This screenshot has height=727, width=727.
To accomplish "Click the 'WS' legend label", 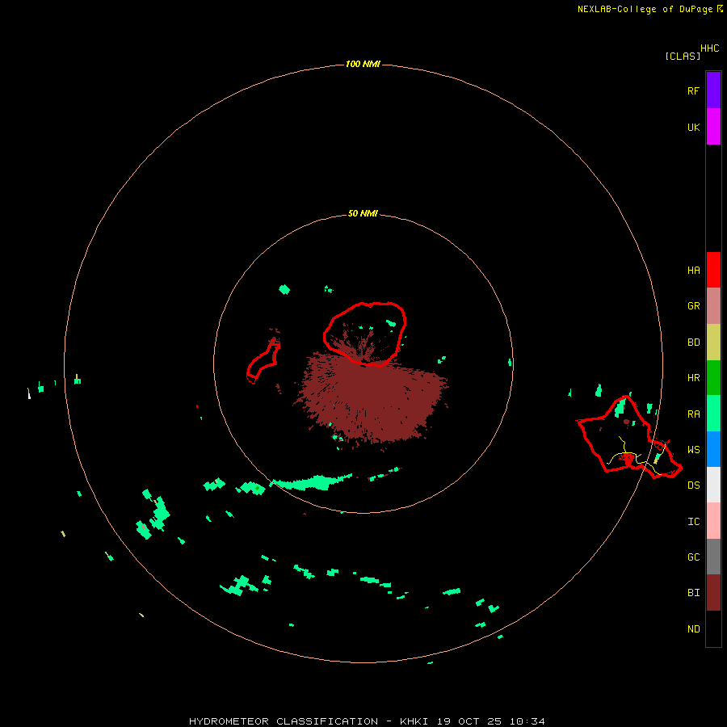I will 694,450.
